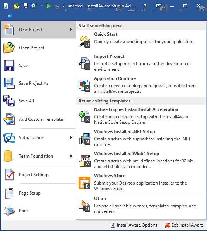
Task: Click the blue application orb icon
Action: [10, 16]
